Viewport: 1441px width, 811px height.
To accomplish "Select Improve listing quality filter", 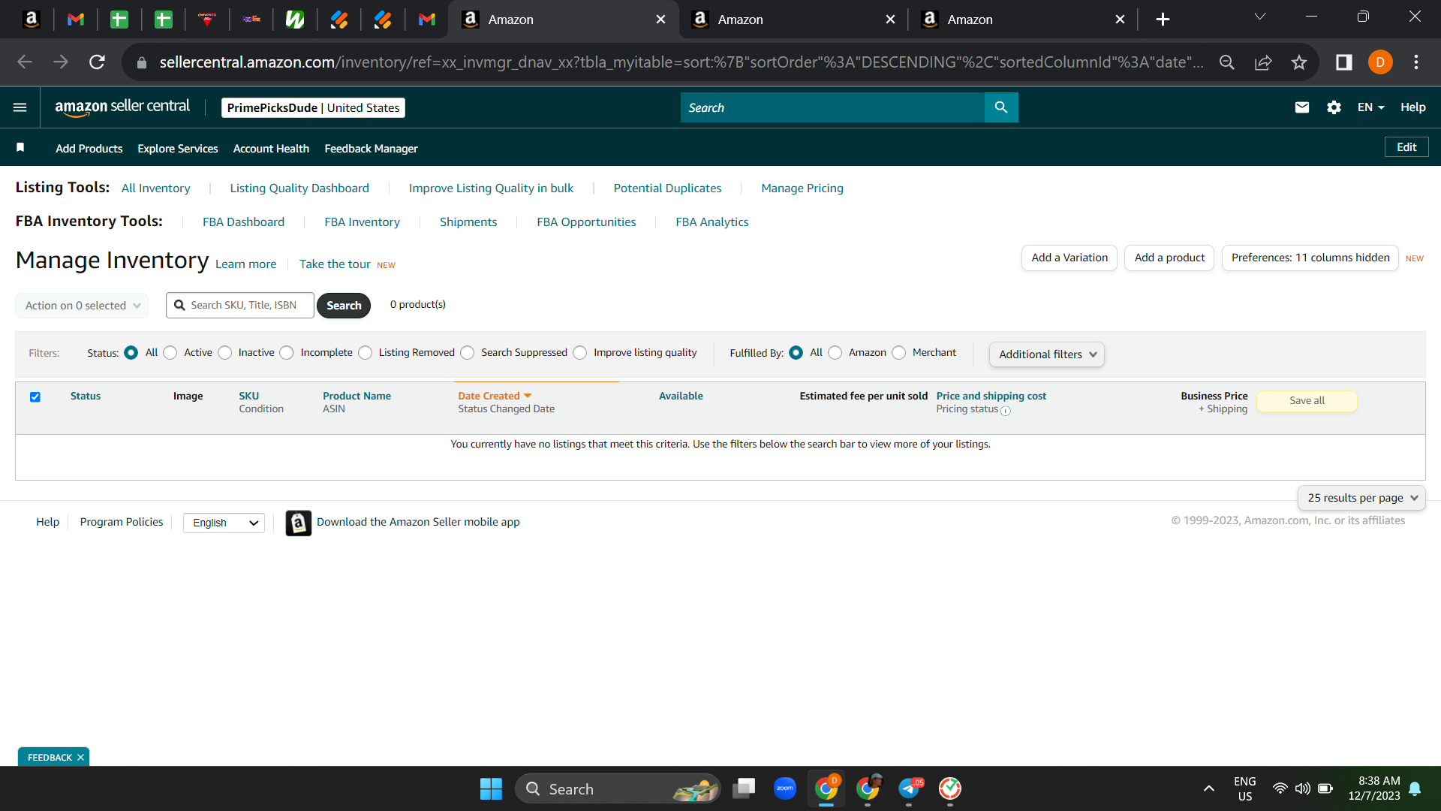I will [580, 353].
